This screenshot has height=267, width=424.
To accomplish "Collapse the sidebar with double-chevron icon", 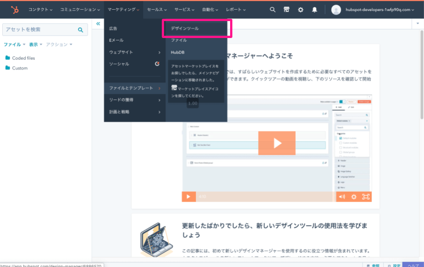I will click(x=98, y=24).
